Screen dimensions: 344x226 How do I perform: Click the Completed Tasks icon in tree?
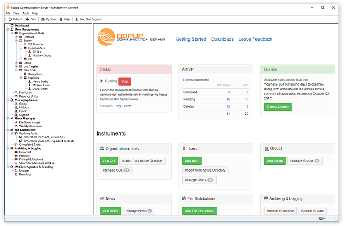coord(16,144)
